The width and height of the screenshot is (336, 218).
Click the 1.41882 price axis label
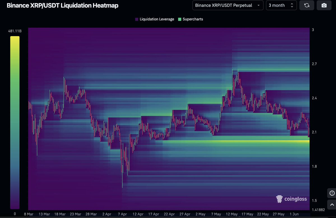[x=318, y=210]
